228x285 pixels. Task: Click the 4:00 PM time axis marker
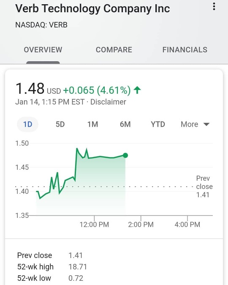click(187, 225)
